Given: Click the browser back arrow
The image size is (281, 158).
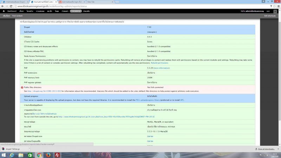Looking at the screenshot, I should [2, 6].
